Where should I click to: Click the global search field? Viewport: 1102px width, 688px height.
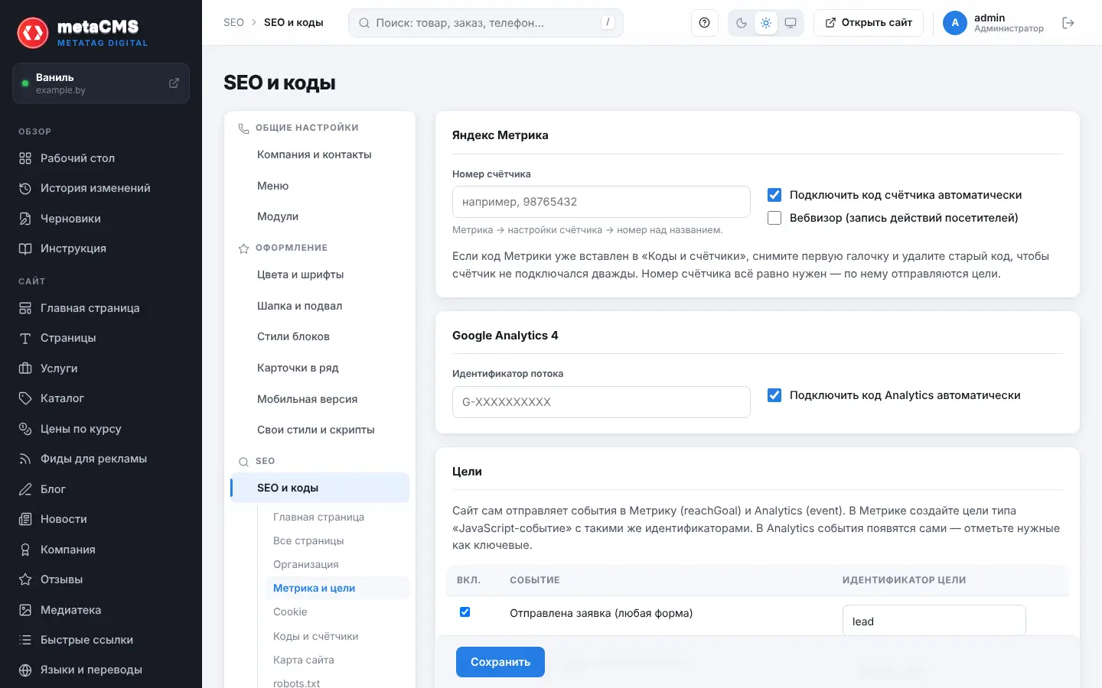pos(486,23)
